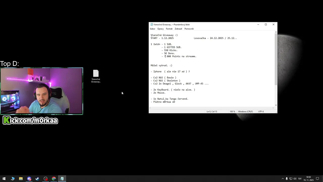Click the 'Cs2 Nôž ( Bowie )' line
This screenshot has width=323, height=182.
click(x=164, y=78)
